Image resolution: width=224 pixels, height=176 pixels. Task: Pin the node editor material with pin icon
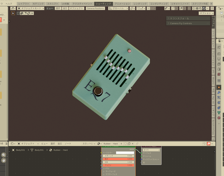137,144
